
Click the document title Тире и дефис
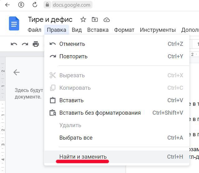[x=50, y=20]
